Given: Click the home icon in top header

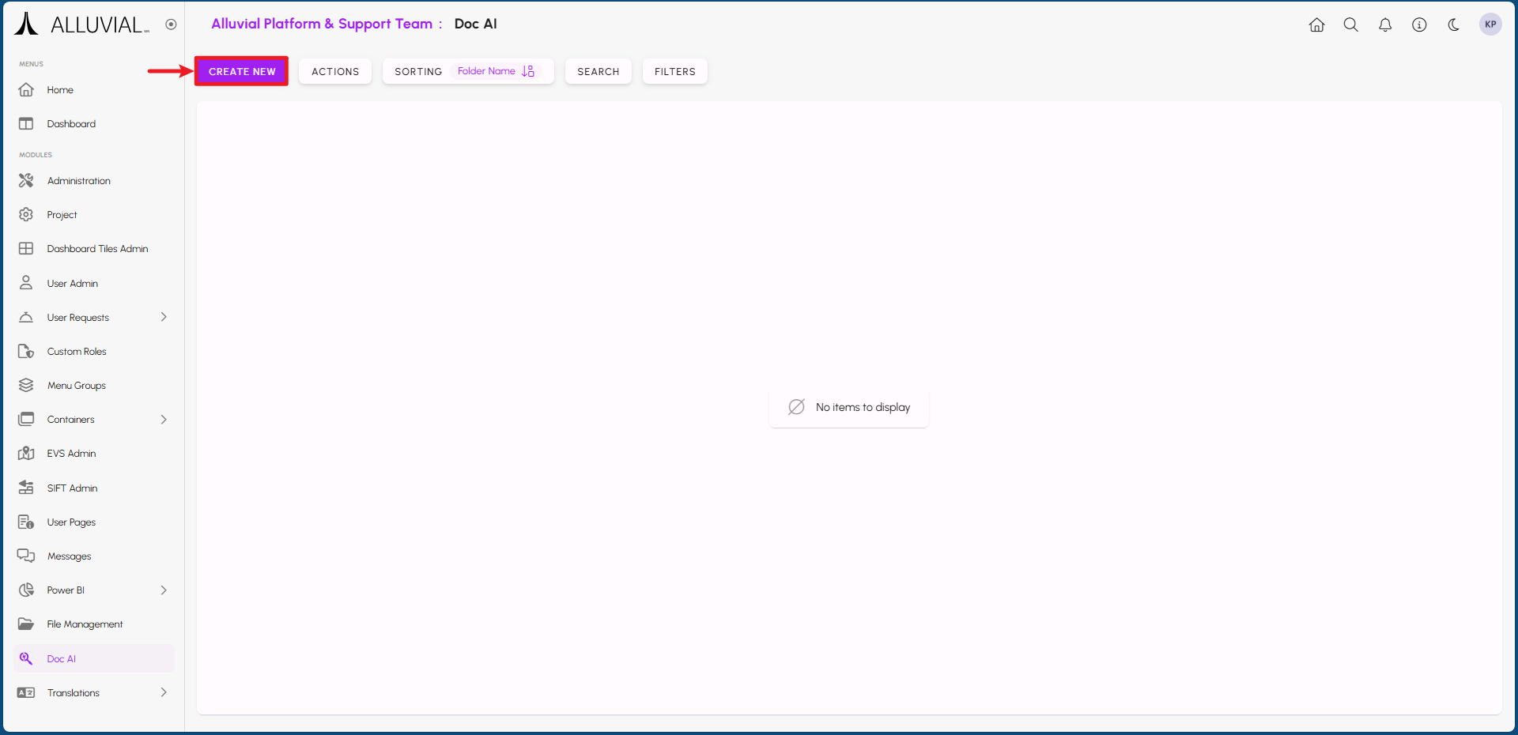Looking at the screenshot, I should click(1316, 24).
